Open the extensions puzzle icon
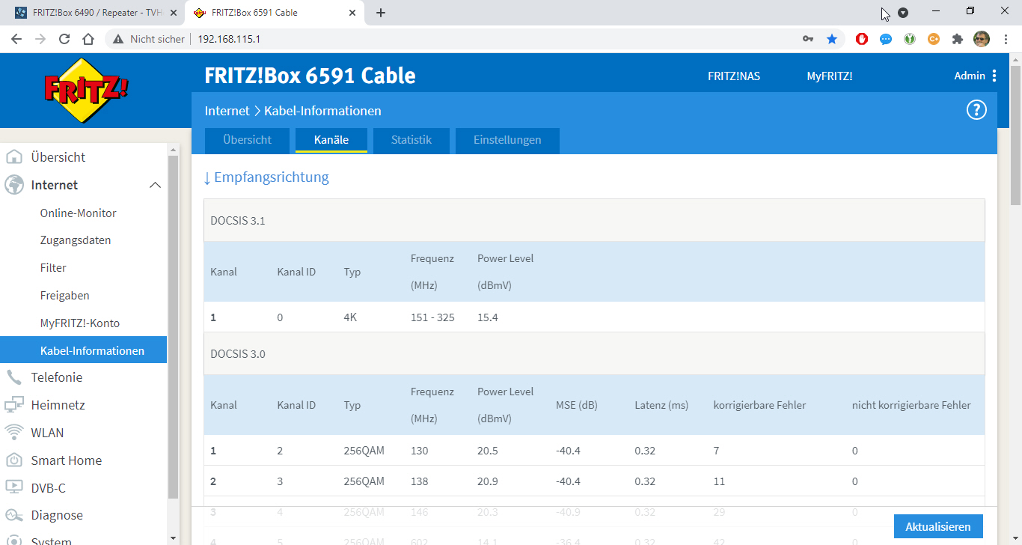This screenshot has height=545, width=1022. pos(958,39)
